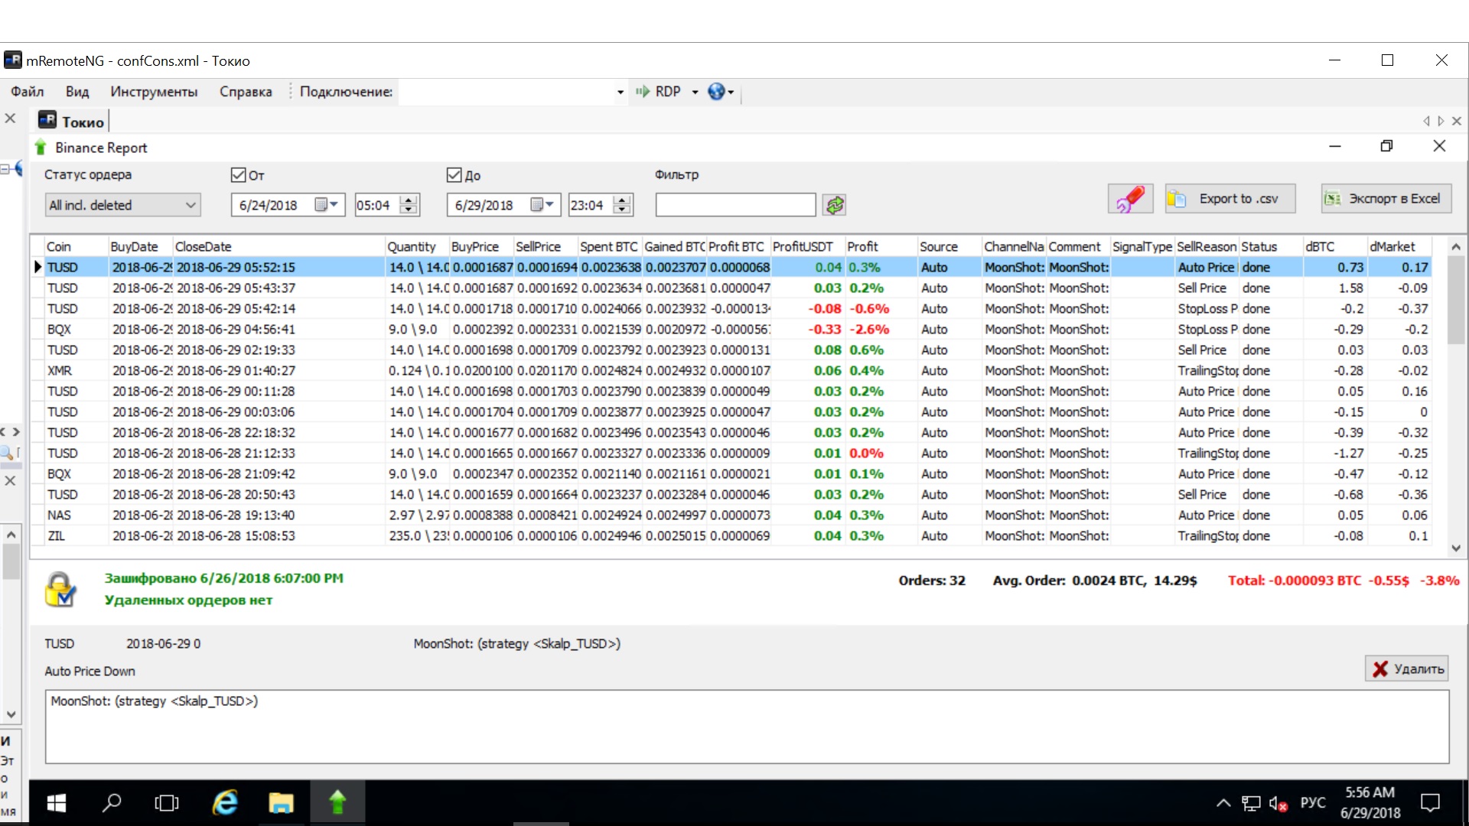Click the green arrow taskbar app icon
Viewport: 1469px width, 826px height.
(337, 802)
